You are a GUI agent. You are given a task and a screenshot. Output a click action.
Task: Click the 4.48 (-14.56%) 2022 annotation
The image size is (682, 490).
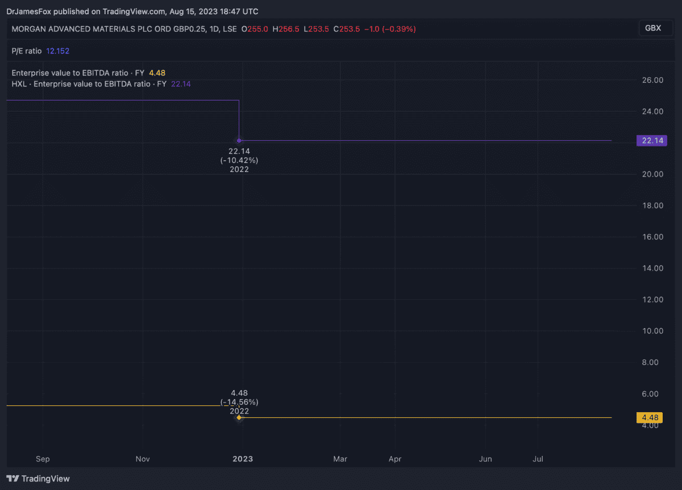[x=239, y=402]
